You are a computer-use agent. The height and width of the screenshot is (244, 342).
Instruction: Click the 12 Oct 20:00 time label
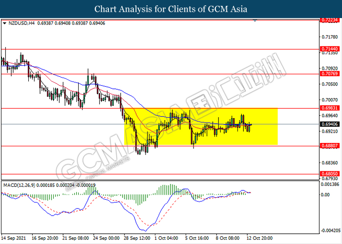260,238
